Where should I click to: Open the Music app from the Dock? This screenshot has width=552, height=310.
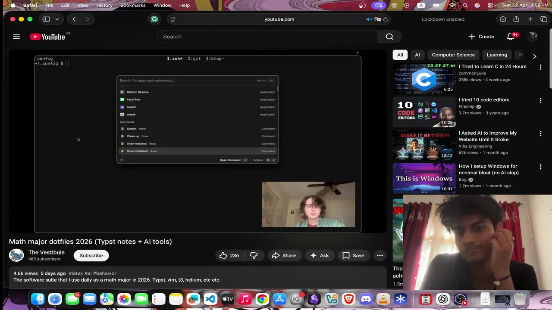click(x=245, y=299)
